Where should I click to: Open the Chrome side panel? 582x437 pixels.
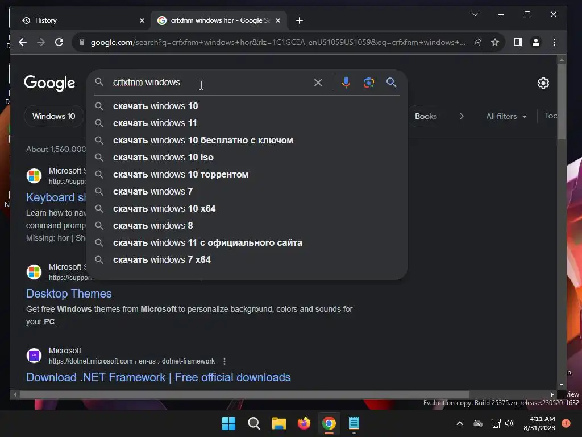pos(517,42)
